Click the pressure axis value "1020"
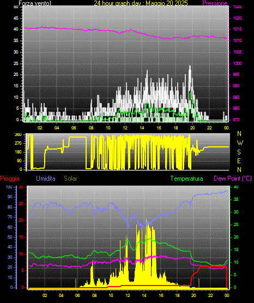 click(237, 18)
